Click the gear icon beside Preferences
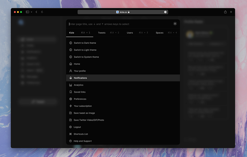247x157 pixels. (71, 99)
